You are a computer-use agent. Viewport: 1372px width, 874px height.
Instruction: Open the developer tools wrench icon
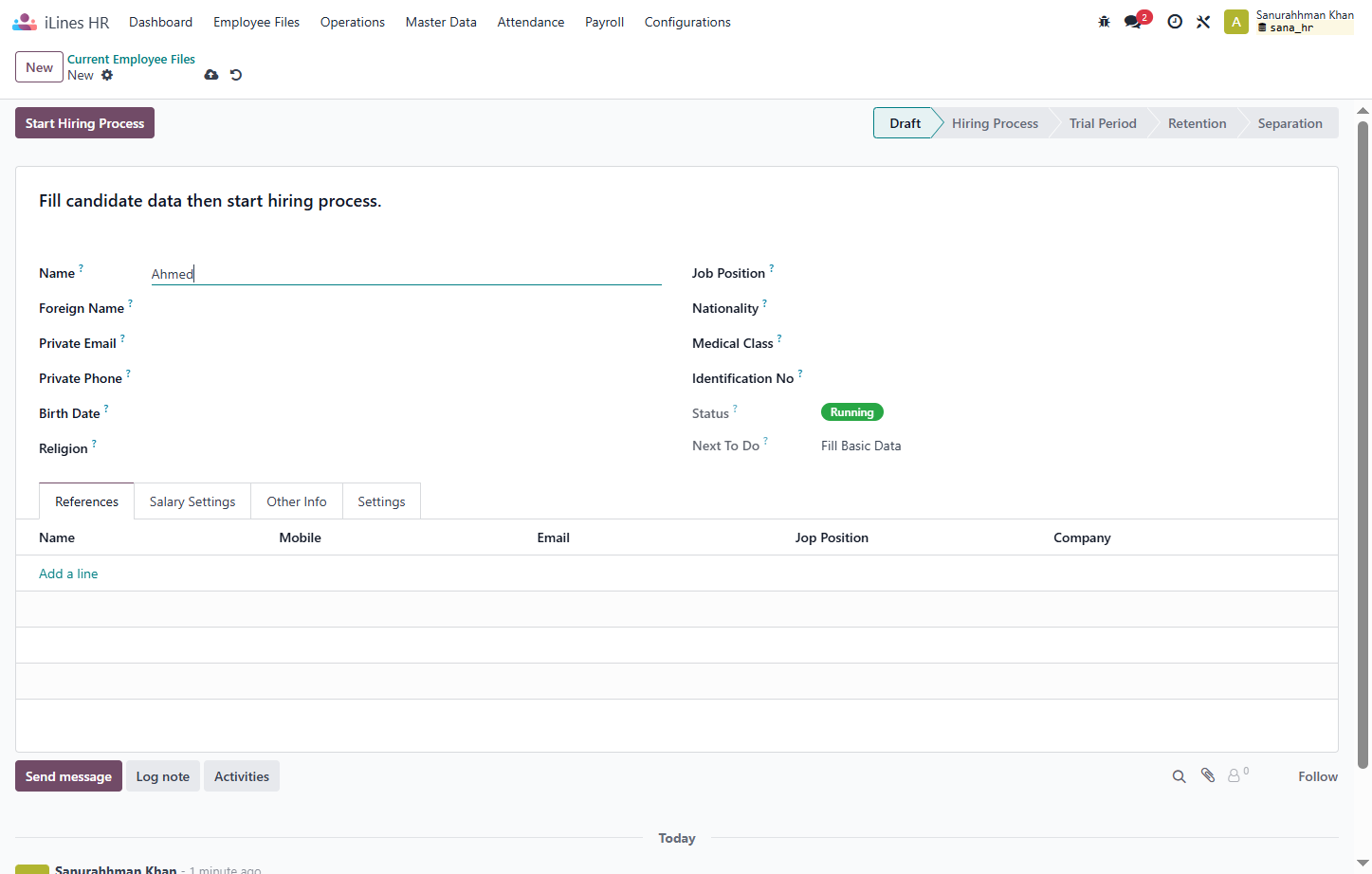(1203, 22)
